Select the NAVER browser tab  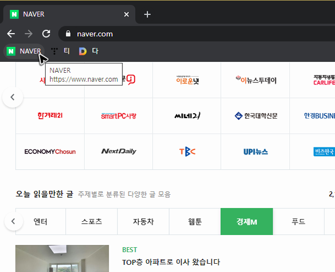pos(68,14)
